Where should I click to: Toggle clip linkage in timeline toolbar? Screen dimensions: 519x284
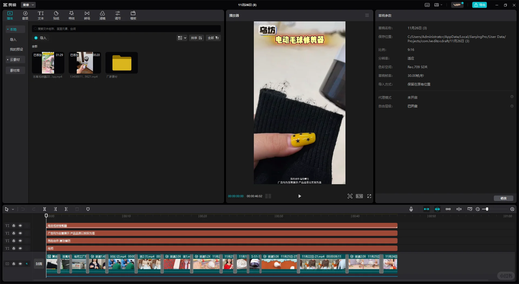(x=448, y=209)
